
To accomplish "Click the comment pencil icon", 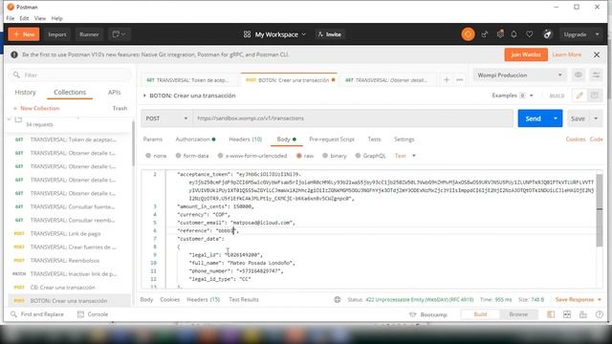I will [579, 96].
